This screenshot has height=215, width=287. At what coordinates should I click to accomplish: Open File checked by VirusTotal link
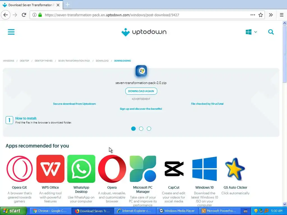(207, 104)
